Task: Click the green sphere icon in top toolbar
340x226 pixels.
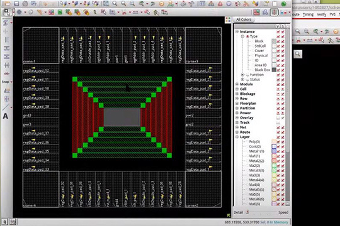Action: click(x=283, y=4)
